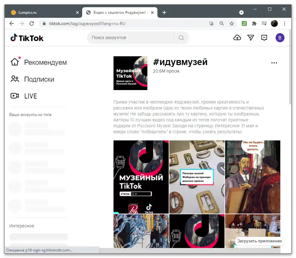Click the green music extension icon

tap(244, 23)
